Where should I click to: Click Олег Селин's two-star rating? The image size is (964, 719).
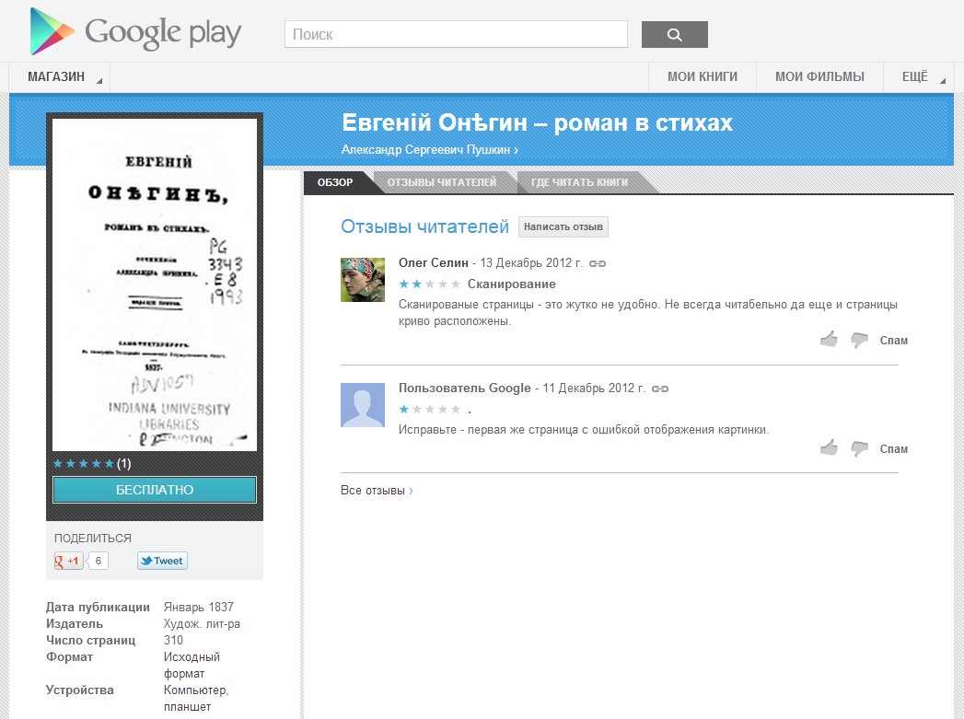tap(429, 284)
